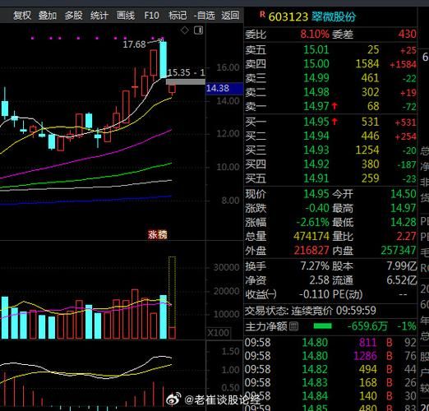Viewport: 429px width, 411px height.
Task: Click the 标记 mark button
Action: click(178, 16)
